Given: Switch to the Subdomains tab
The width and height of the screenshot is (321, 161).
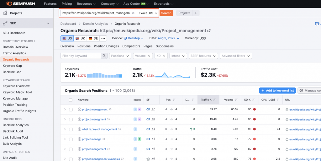Looking at the screenshot, I should click(165, 46).
